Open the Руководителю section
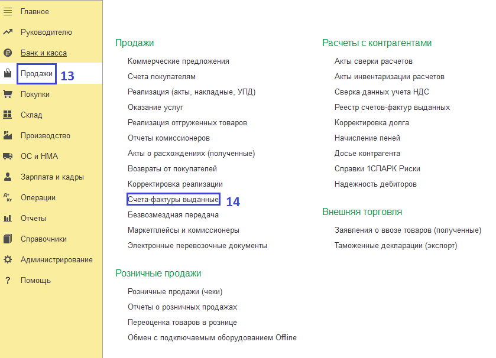496x358 pixels. coord(46,32)
